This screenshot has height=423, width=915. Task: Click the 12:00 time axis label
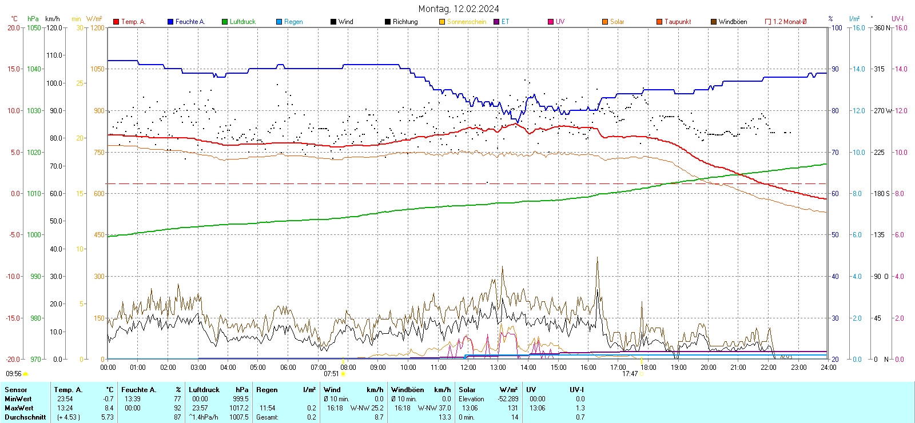click(468, 368)
